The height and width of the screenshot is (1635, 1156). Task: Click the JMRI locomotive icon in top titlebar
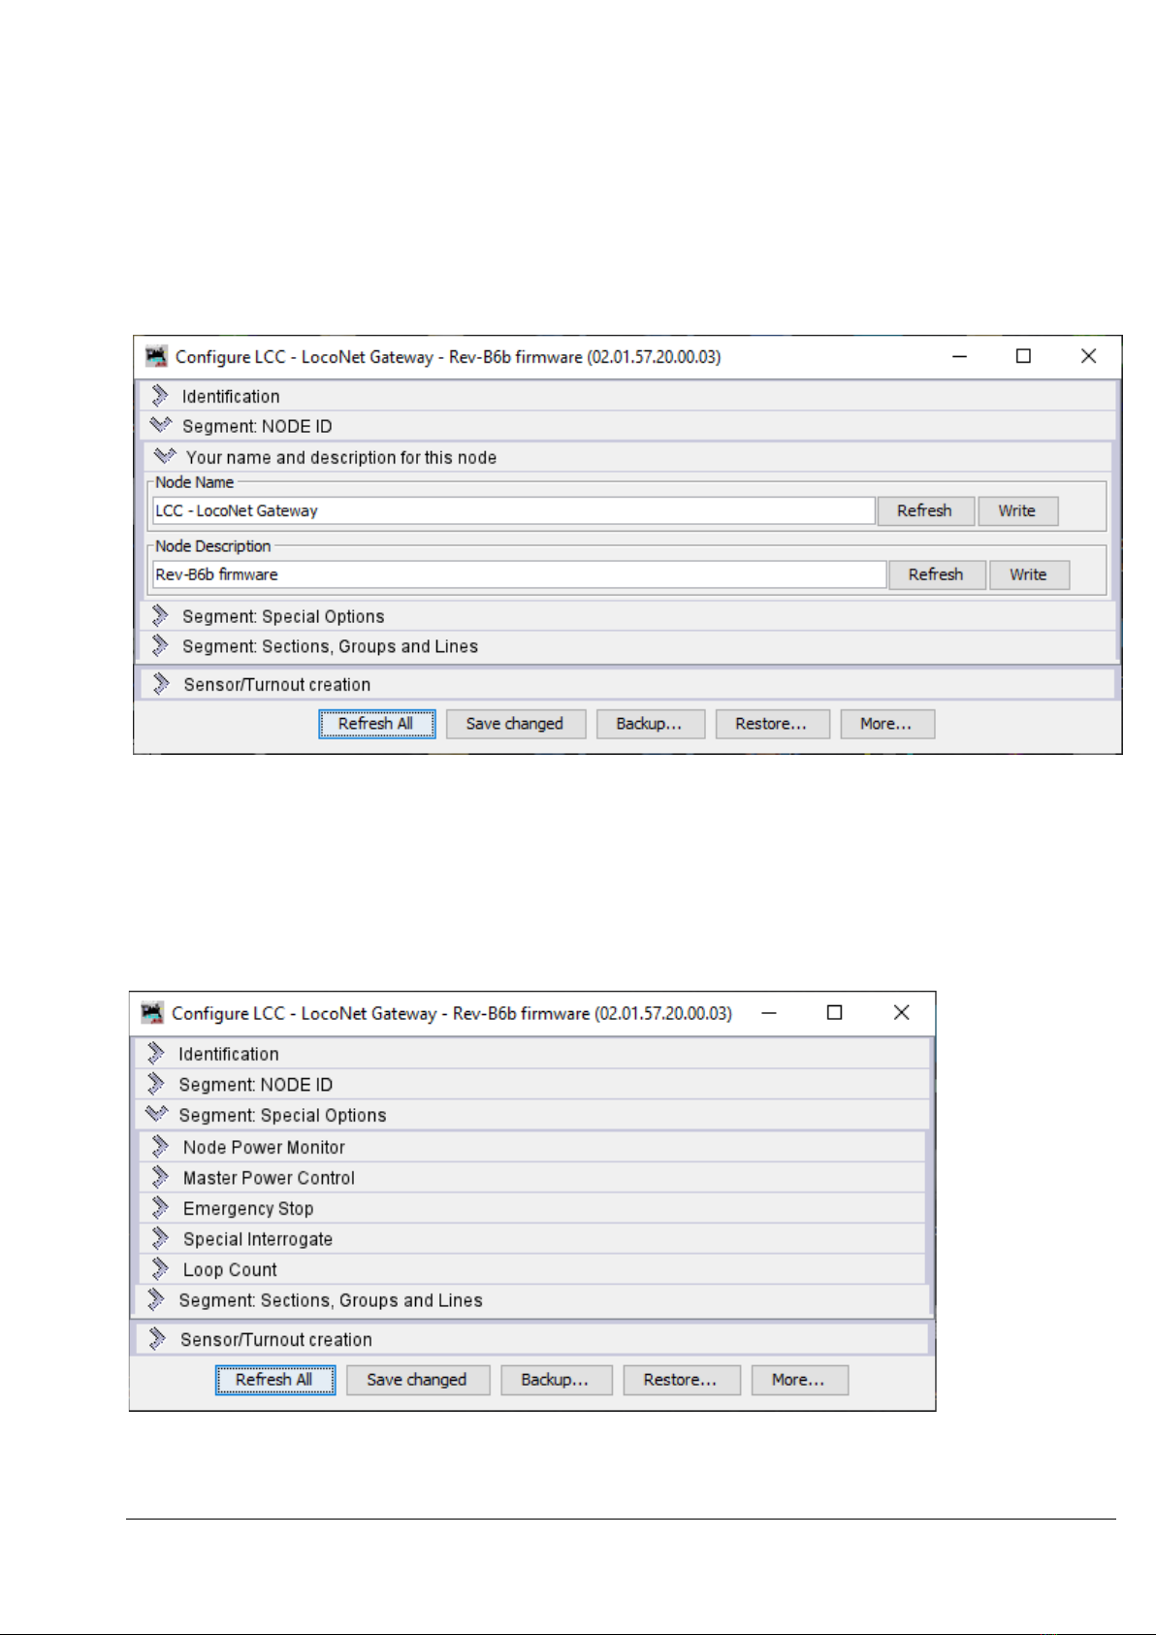tap(156, 356)
